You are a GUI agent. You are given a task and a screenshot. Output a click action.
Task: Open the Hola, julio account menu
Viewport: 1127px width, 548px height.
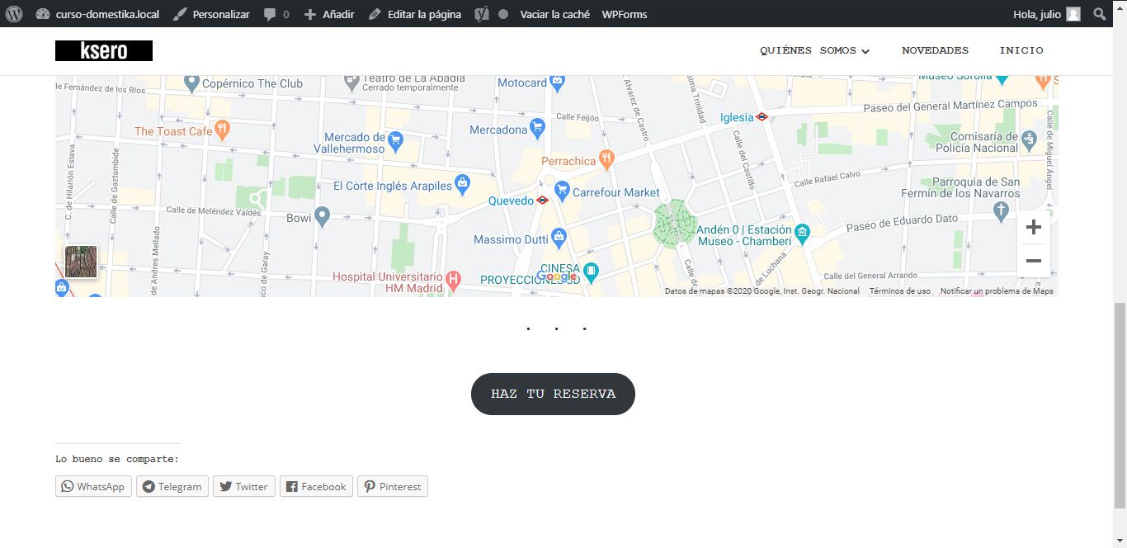coord(1046,14)
